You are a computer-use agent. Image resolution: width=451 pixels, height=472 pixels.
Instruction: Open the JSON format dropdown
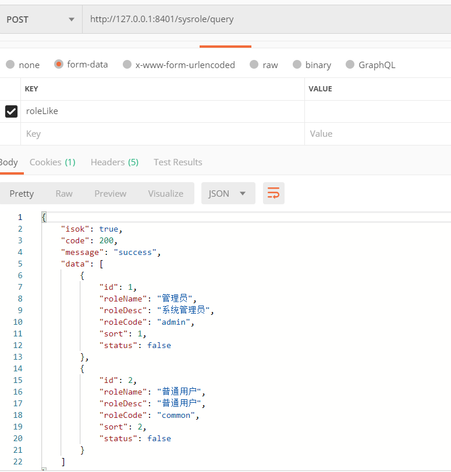coord(228,193)
